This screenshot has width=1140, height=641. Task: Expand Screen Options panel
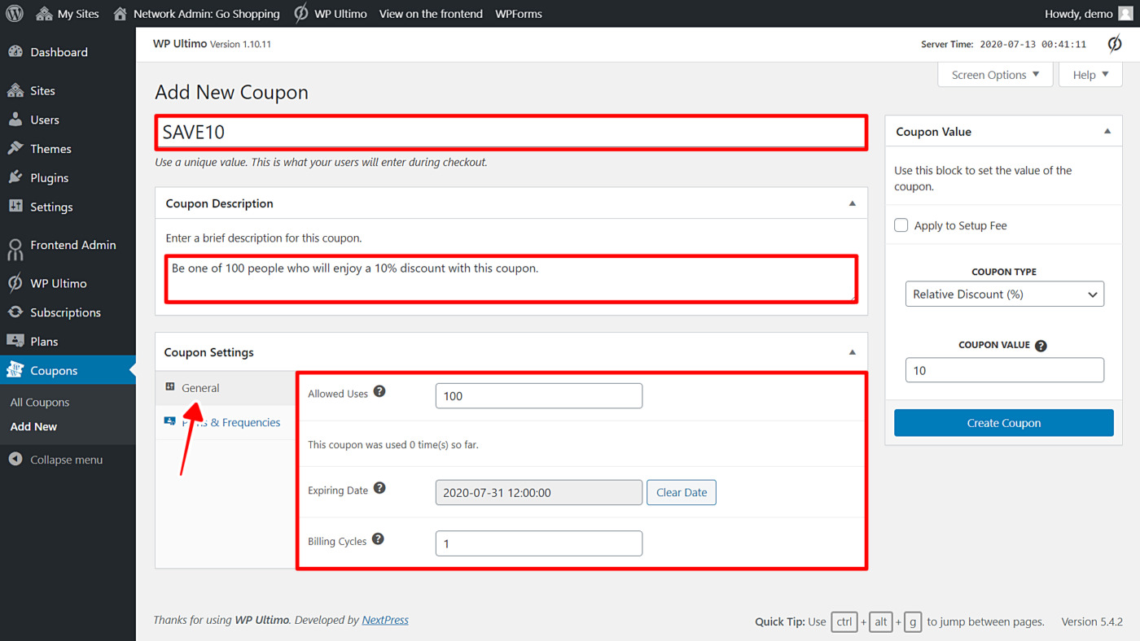(995, 74)
